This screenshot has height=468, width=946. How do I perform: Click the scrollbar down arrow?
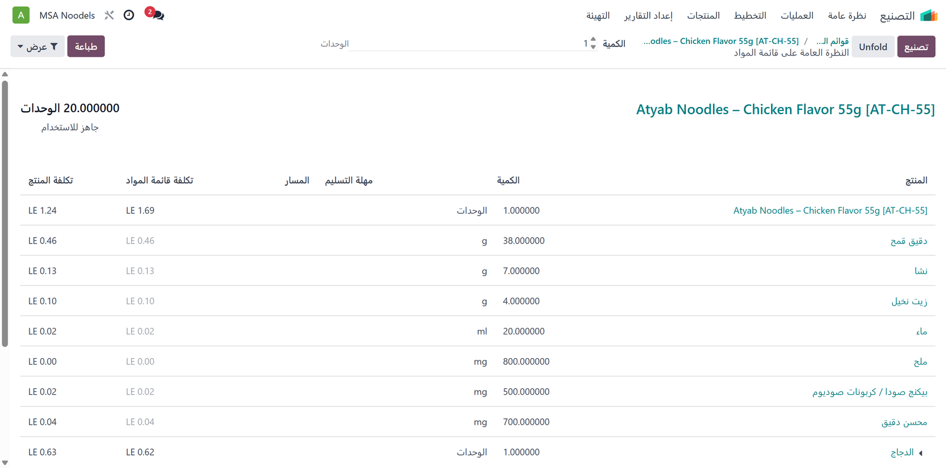click(5, 463)
